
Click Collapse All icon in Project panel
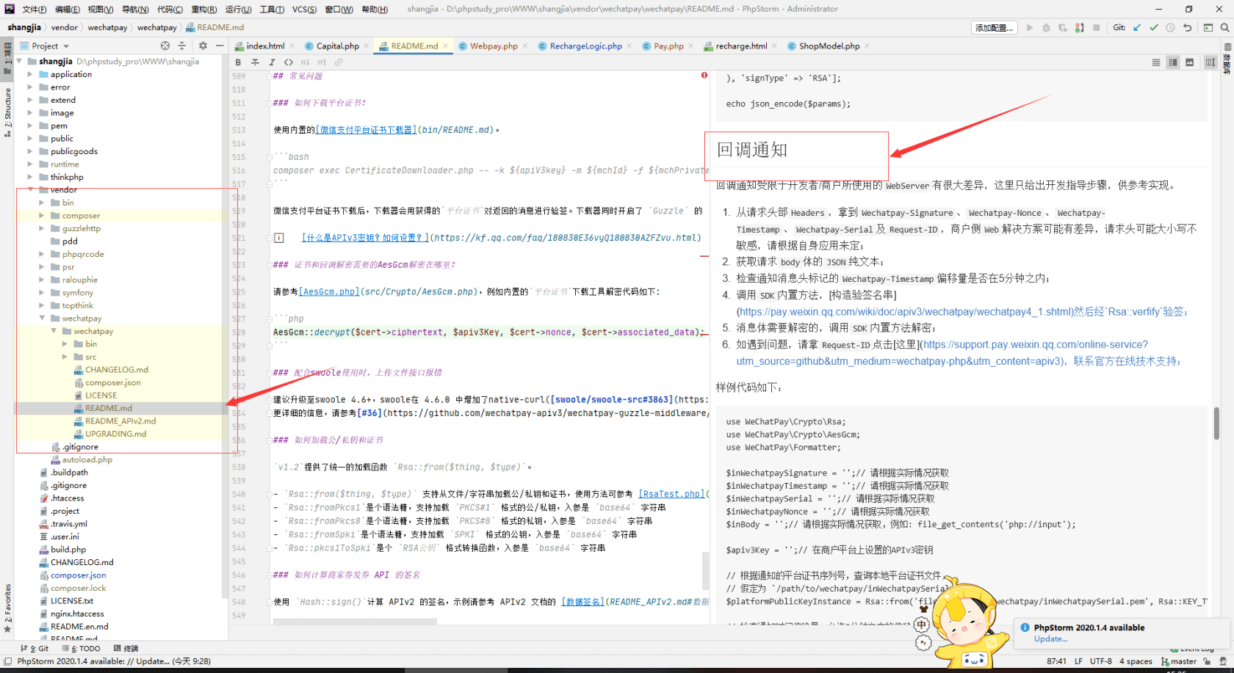click(182, 46)
